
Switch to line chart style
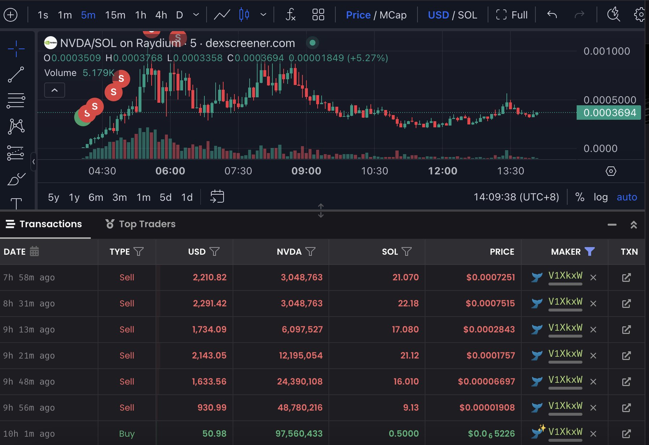[222, 15]
